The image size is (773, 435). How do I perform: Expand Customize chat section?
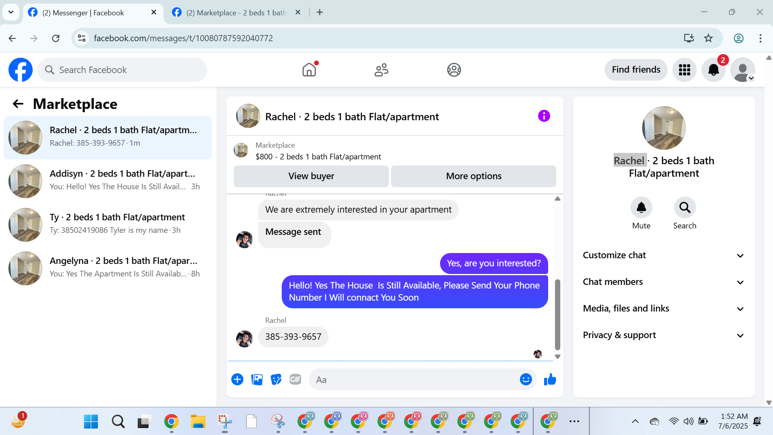pyautogui.click(x=664, y=255)
